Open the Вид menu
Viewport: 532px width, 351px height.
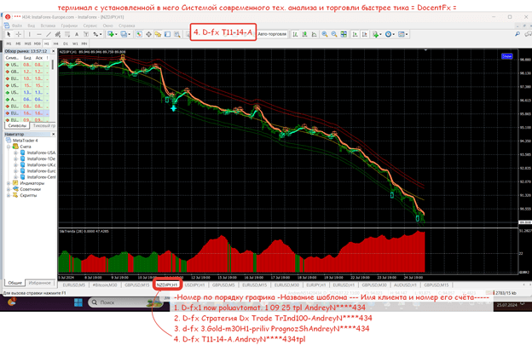[x=32, y=26]
